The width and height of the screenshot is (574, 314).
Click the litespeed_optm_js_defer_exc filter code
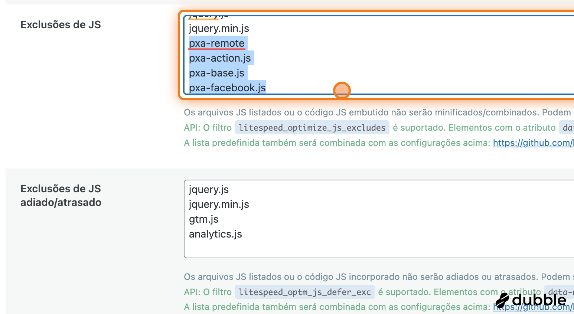(305, 292)
